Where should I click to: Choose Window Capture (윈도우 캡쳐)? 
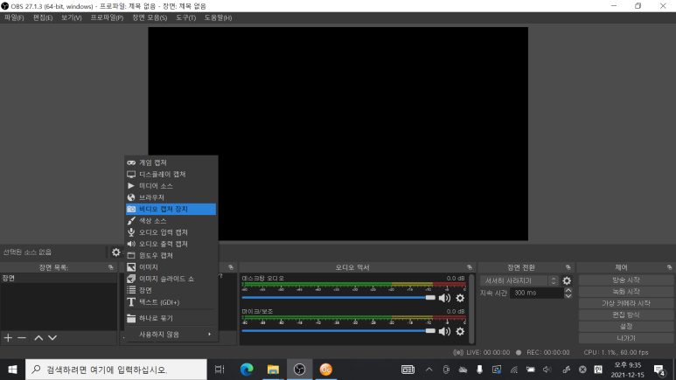(x=171, y=255)
